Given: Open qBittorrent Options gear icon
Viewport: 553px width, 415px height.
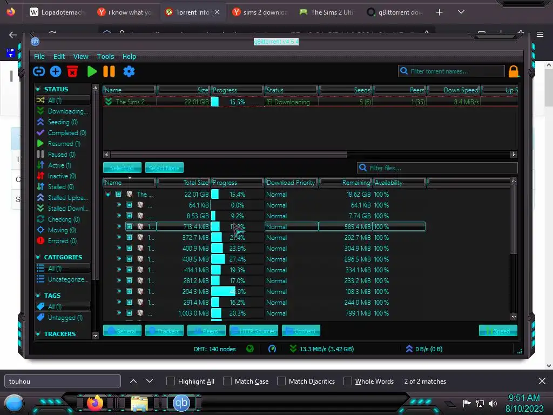Looking at the screenshot, I should (x=129, y=72).
